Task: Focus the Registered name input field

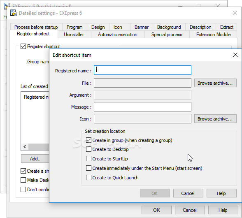Action: coord(142,70)
